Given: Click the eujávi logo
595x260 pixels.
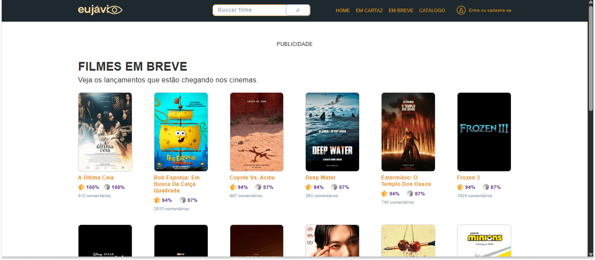Looking at the screenshot, I should click(x=100, y=10).
